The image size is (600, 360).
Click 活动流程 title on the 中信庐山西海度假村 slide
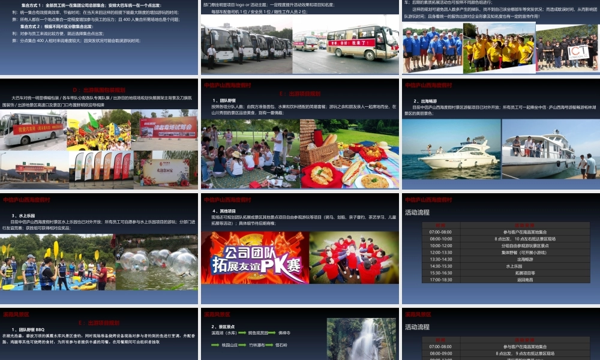(417, 212)
